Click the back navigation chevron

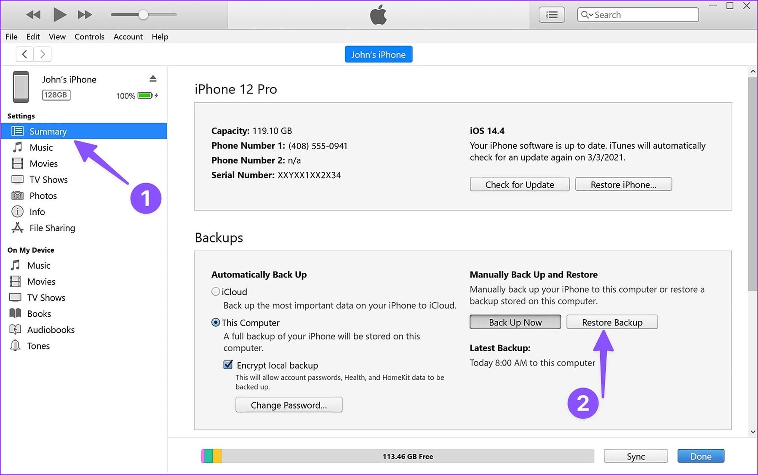25,54
